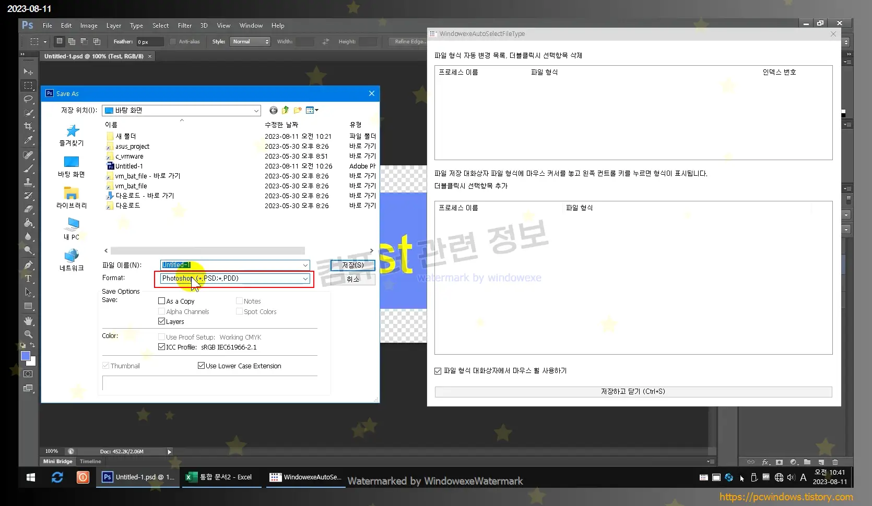Select the Rectangular Marquee tool in toolbox
872x506 pixels.
tap(28, 85)
